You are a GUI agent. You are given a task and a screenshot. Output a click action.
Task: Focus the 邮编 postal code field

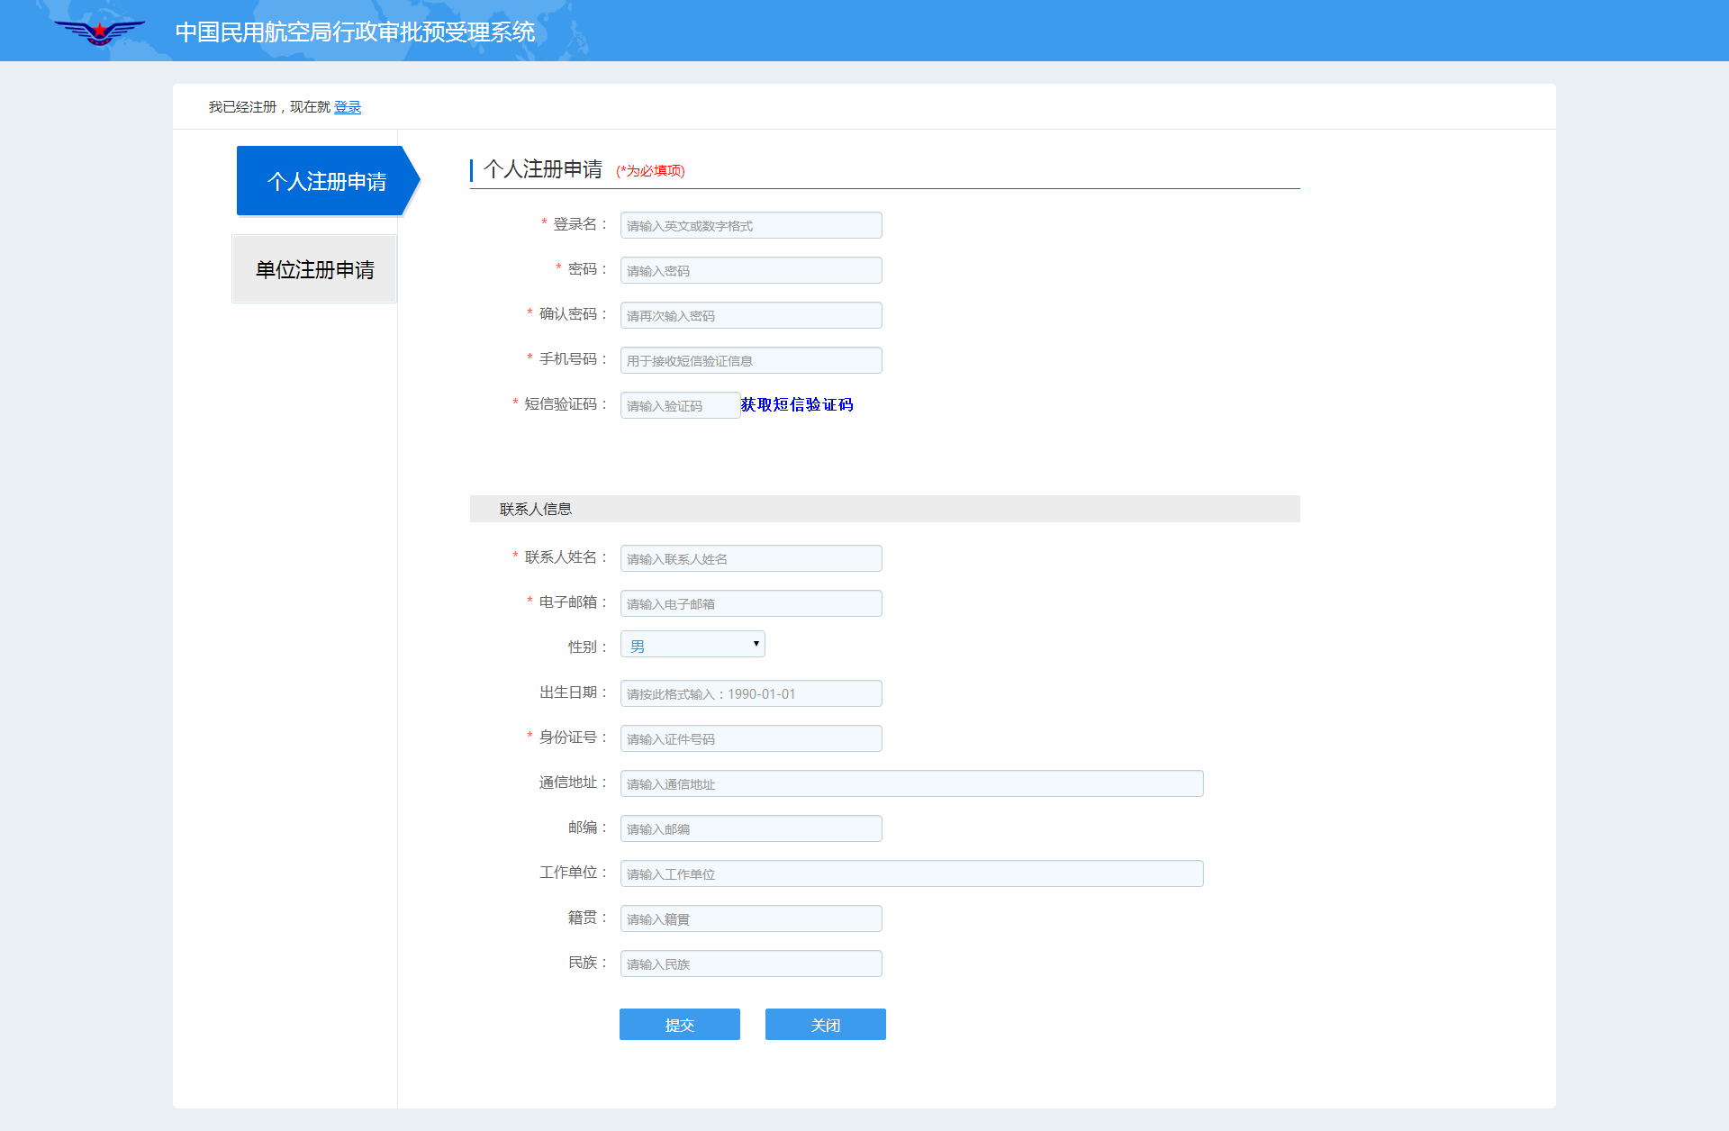(x=751, y=828)
